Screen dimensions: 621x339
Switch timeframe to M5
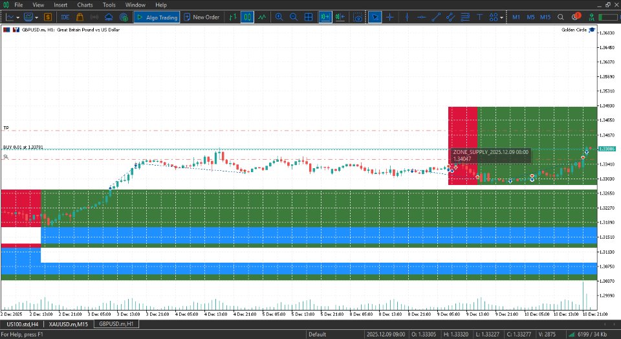click(x=530, y=17)
